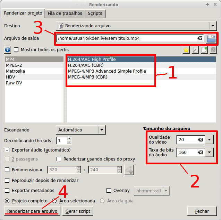Select Matroska format in the list
The width and height of the screenshot is (221, 220).
pos(15,71)
